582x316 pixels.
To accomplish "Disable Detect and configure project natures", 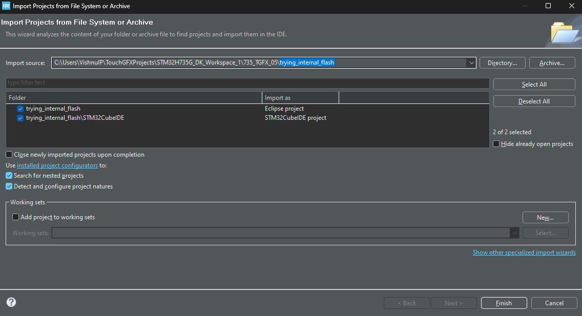I will coord(9,186).
